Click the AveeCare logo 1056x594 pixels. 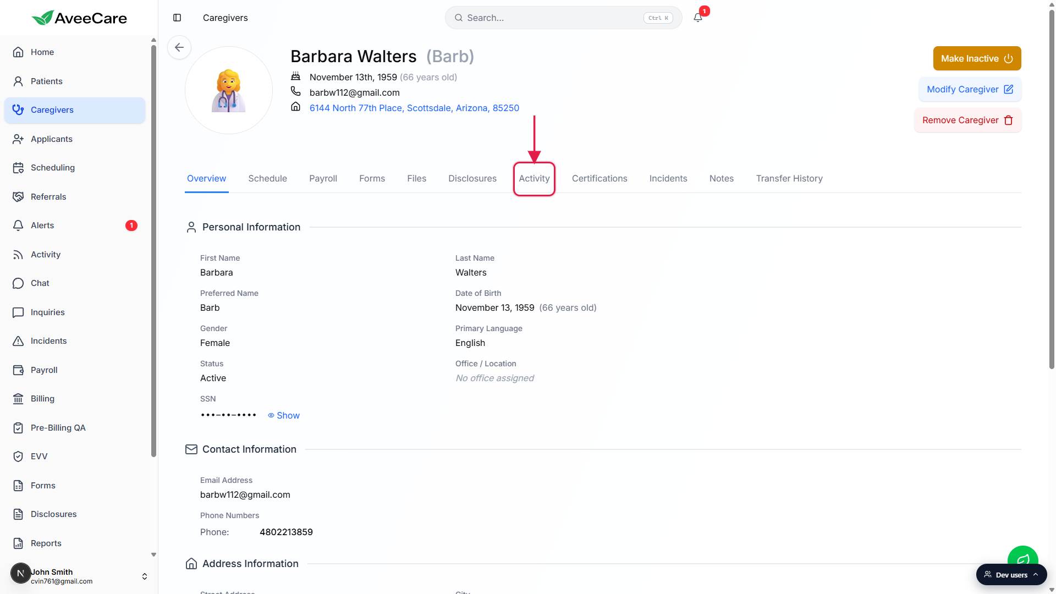click(x=79, y=18)
